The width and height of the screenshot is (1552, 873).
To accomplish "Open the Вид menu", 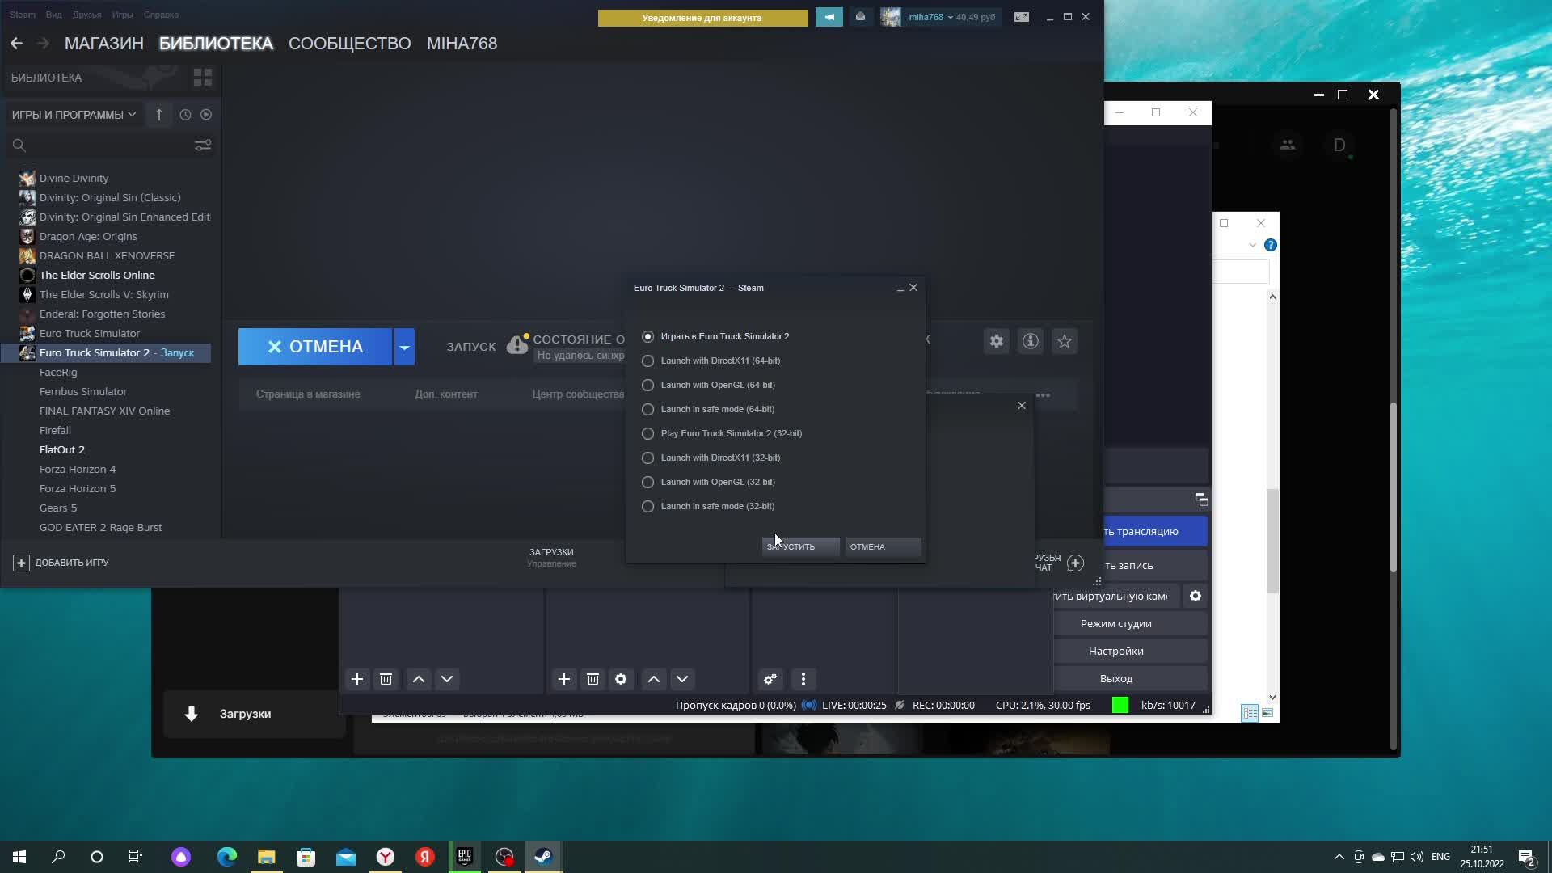I will pos(53,15).
